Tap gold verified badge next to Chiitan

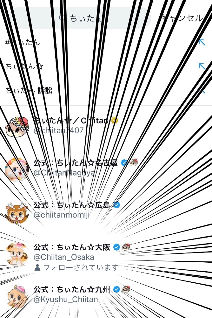[x=114, y=121]
